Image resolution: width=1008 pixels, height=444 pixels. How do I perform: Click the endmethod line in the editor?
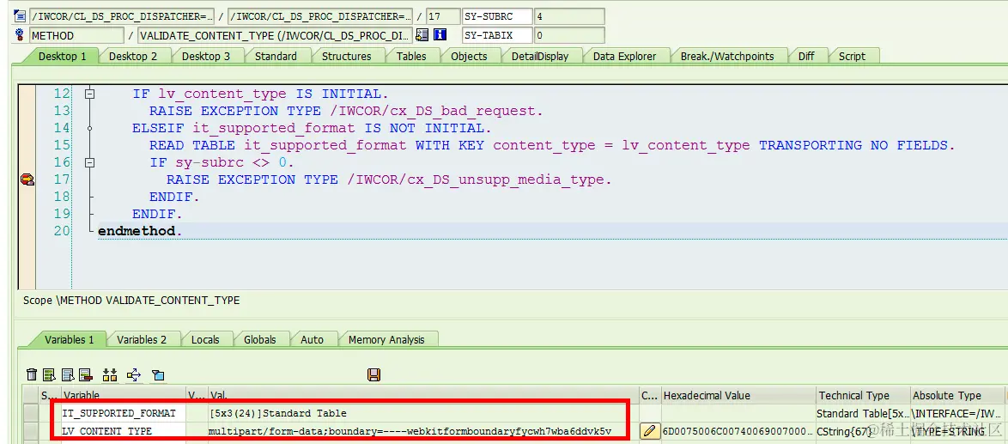[140, 231]
